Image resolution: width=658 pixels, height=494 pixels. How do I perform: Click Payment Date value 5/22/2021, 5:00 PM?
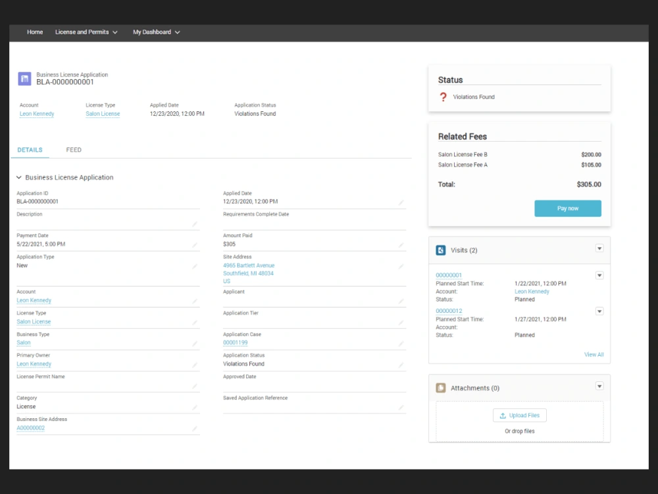coord(41,244)
